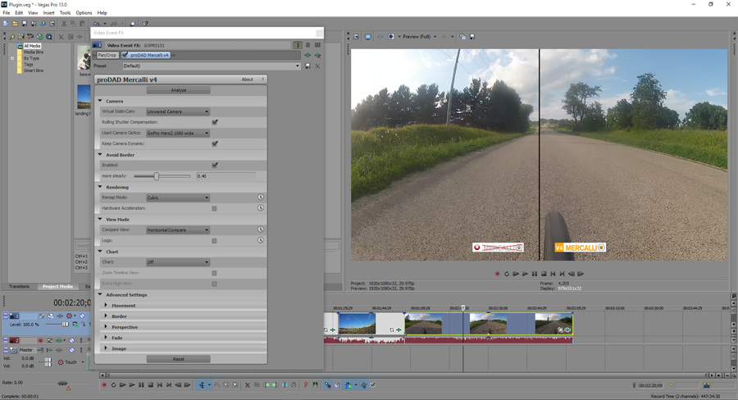The image size is (738, 400).
Task: Toggle Rolling Shutter Compensation checkbox
Action: click(215, 122)
